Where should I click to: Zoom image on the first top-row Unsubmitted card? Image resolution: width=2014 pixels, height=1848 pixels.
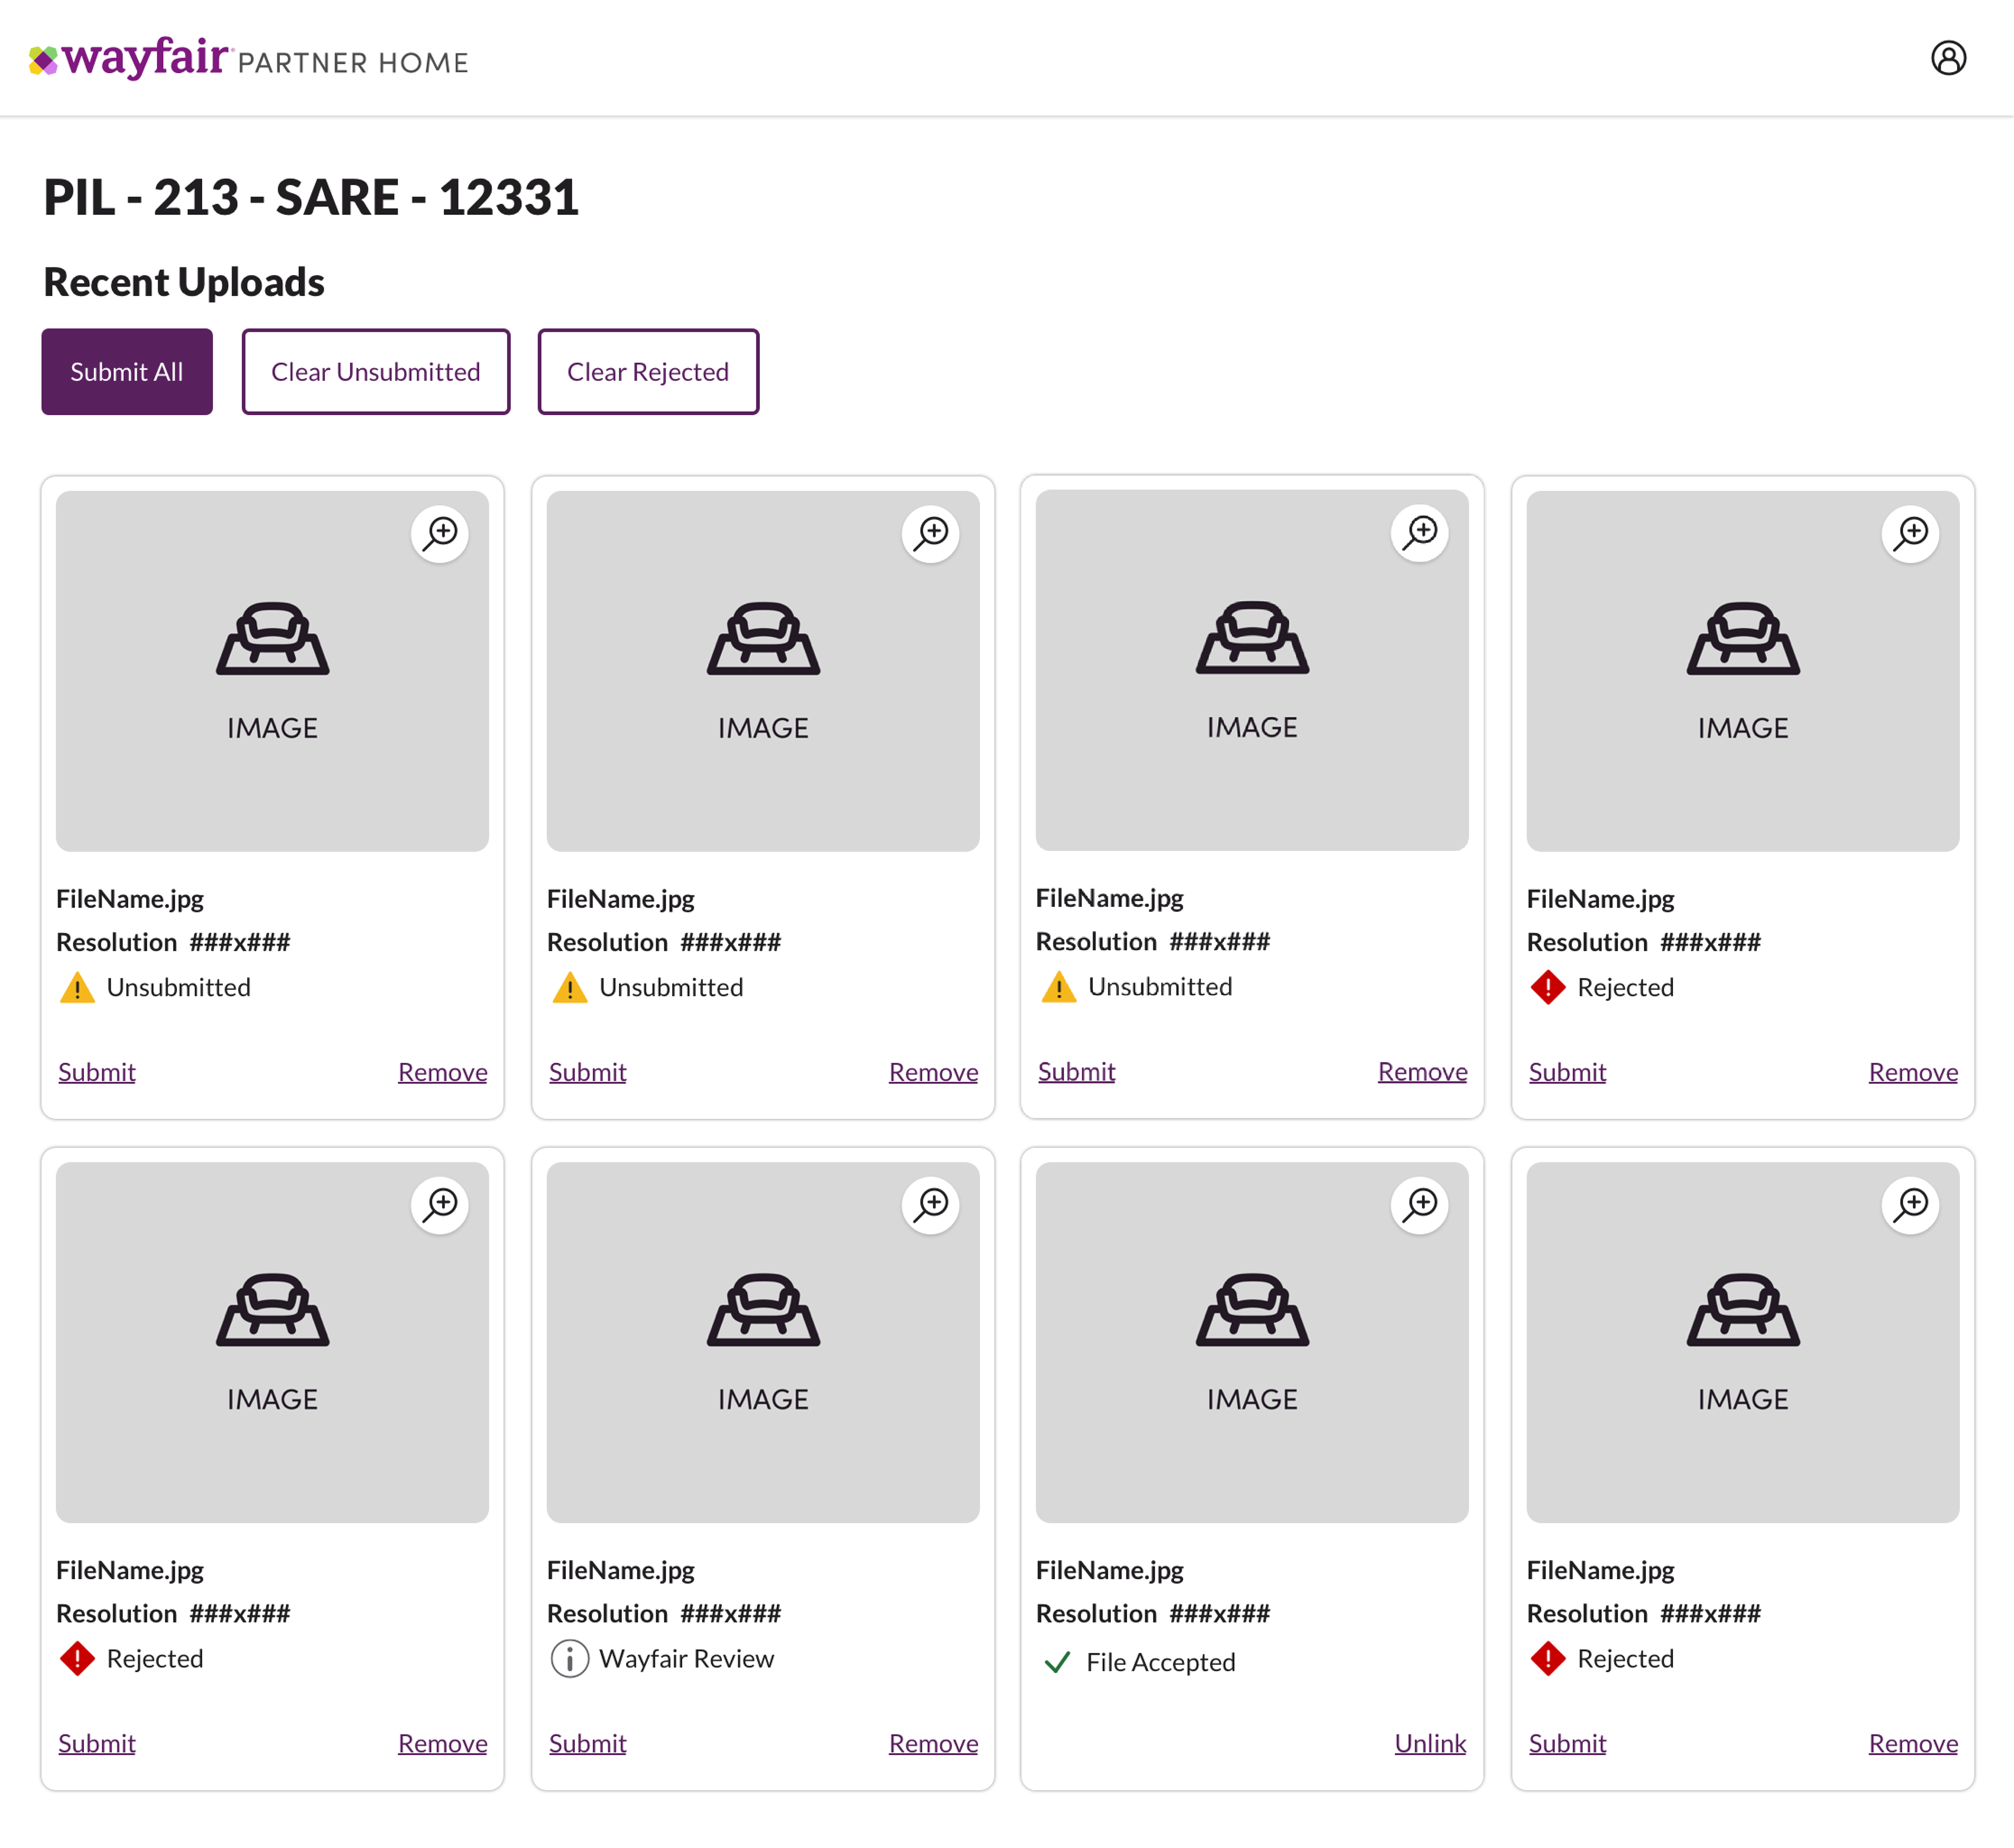(x=439, y=533)
